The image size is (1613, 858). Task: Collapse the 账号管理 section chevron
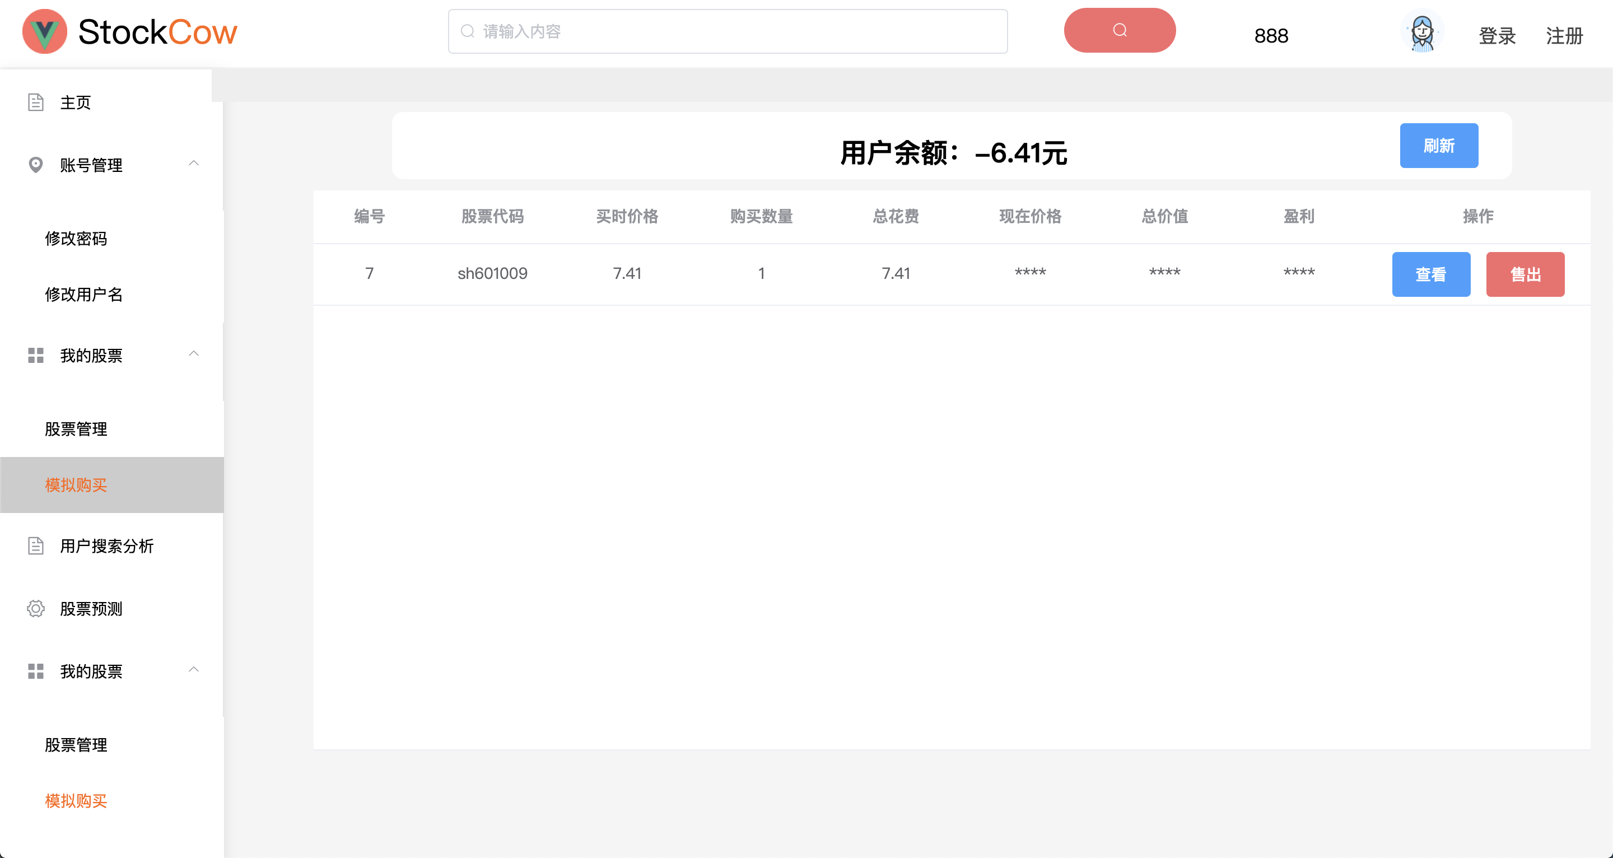194,164
